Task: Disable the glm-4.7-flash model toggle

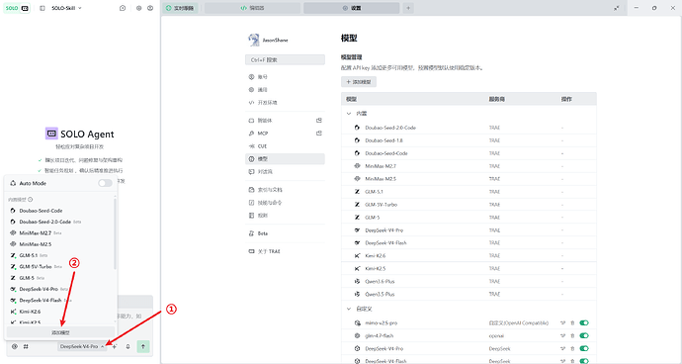Action: point(584,335)
